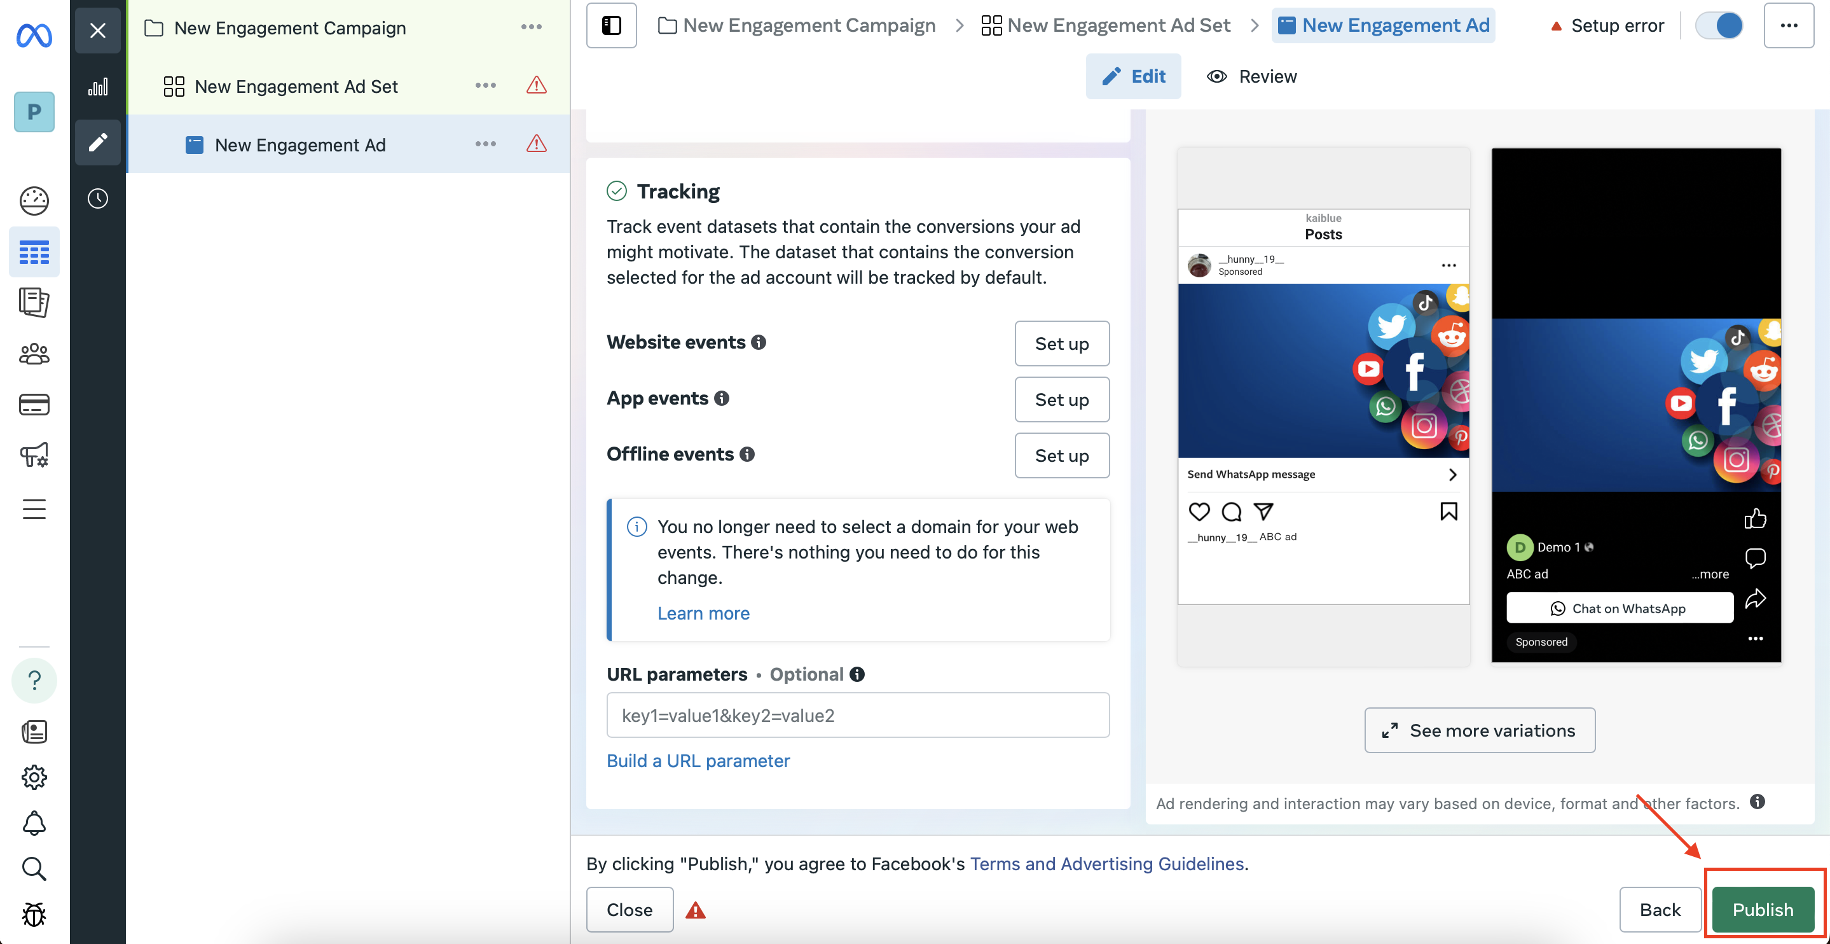Switch to the Edit tab

[x=1134, y=76]
